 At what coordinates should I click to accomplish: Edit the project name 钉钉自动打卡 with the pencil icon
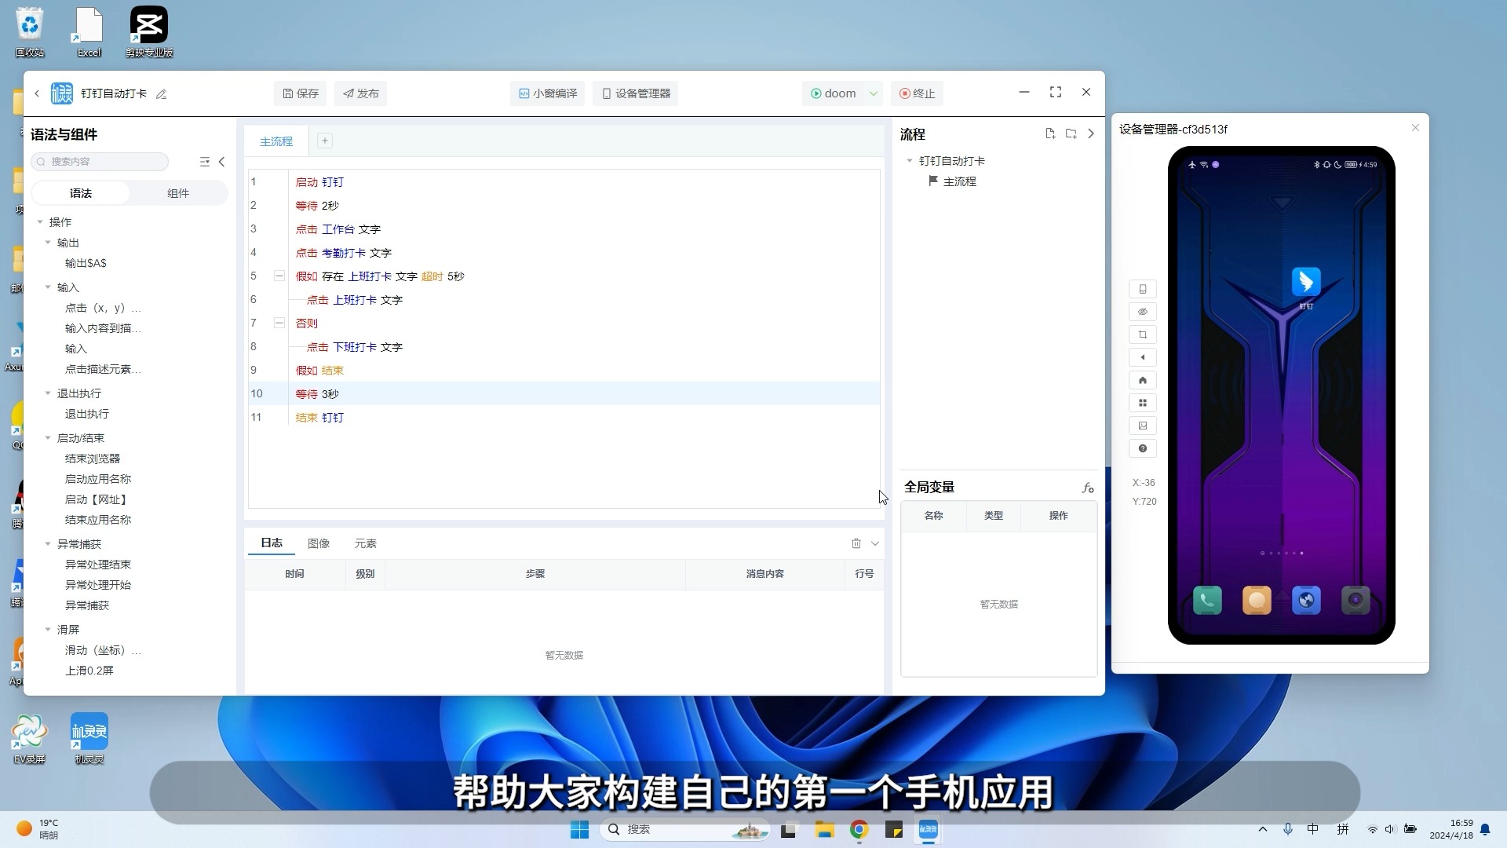pyautogui.click(x=162, y=94)
